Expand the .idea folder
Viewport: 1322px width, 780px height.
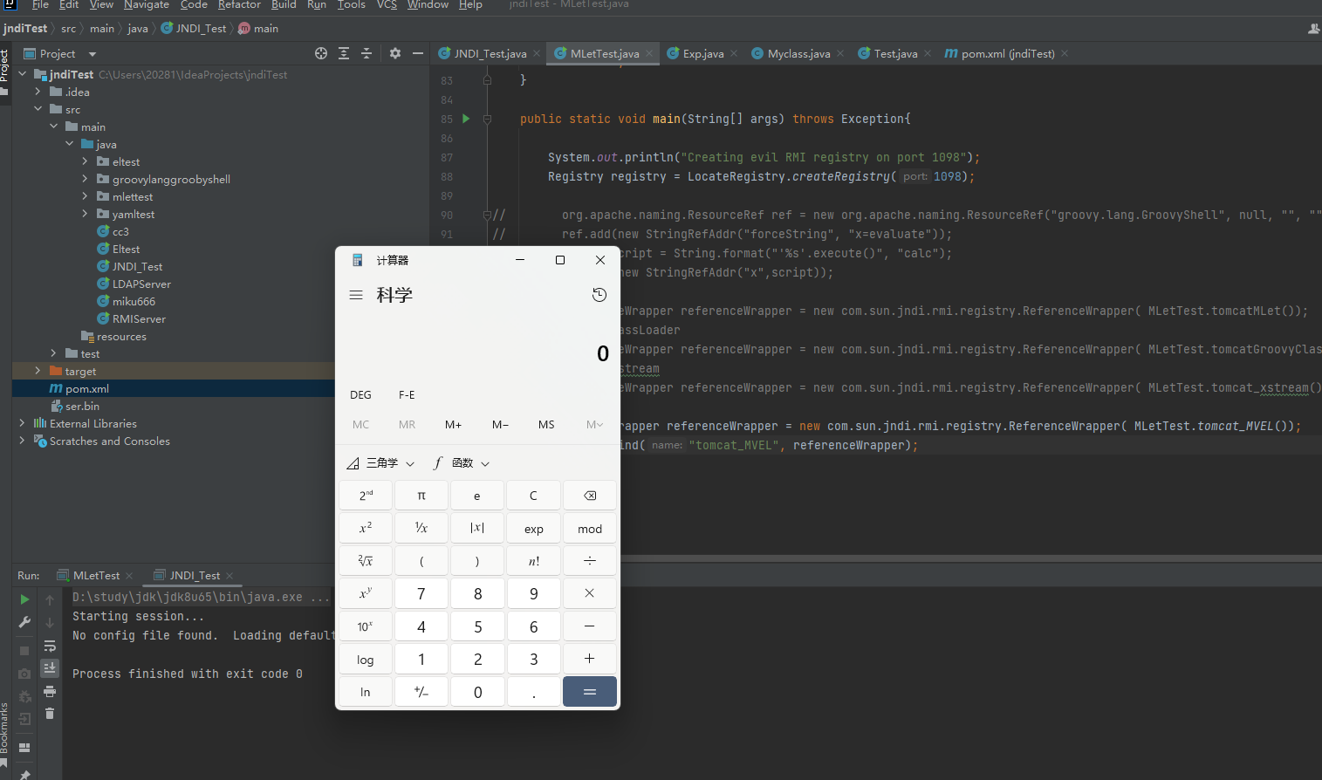click(38, 92)
